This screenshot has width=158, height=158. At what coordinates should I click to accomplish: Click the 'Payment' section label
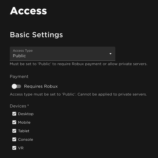19,77
